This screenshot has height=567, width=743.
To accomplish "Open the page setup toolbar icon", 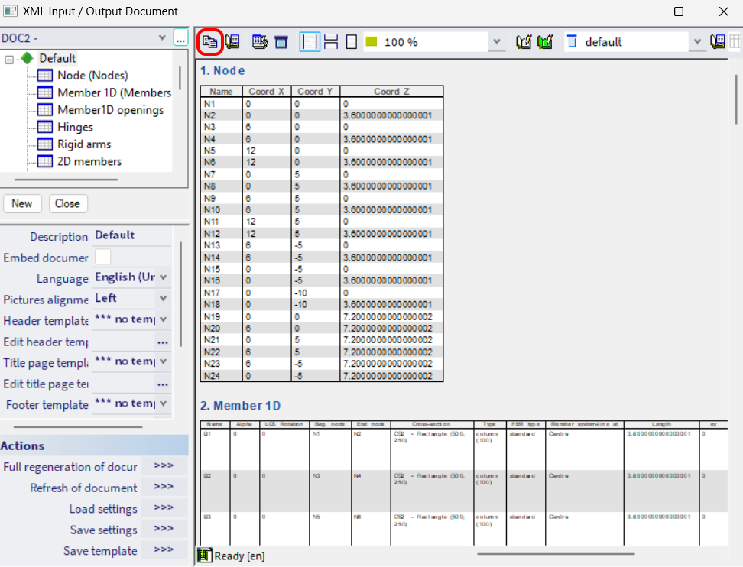I will (x=259, y=41).
